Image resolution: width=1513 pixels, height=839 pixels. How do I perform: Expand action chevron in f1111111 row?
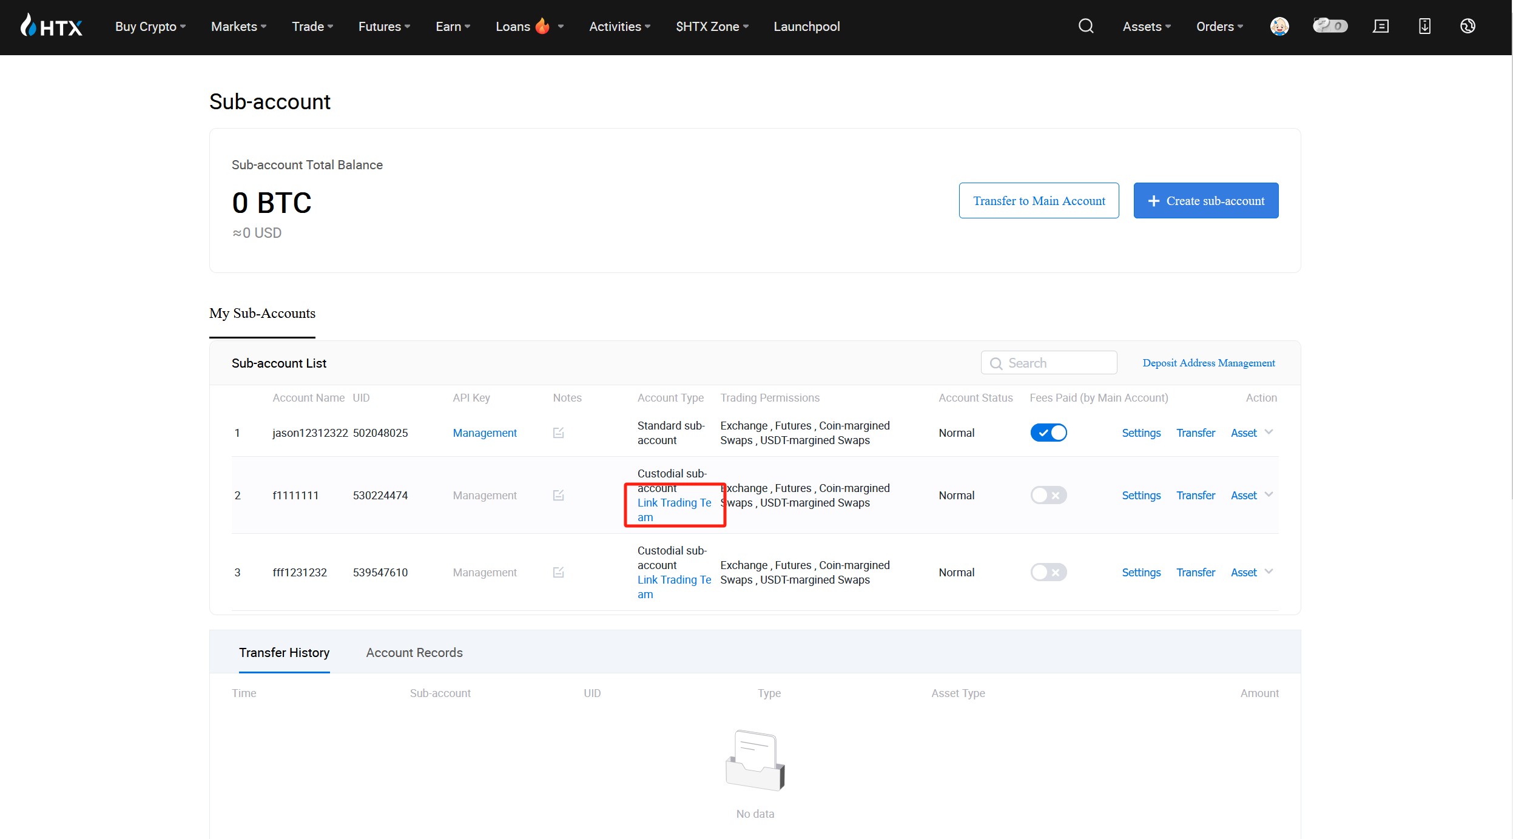pos(1269,494)
